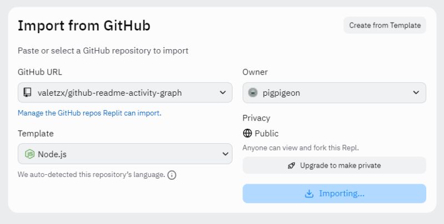Click the rocket icon on upgrade button
Screen dimensions: 444x224
291,165
